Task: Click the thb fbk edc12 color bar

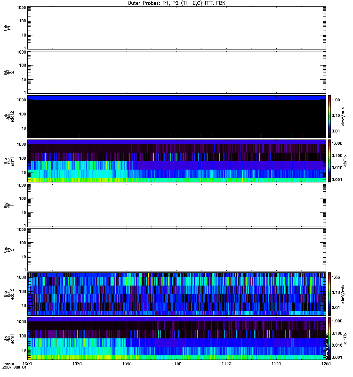Action: [330, 116]
